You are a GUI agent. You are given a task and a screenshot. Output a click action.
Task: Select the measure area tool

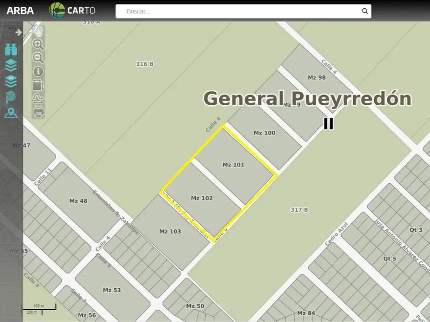pos(38,85)
